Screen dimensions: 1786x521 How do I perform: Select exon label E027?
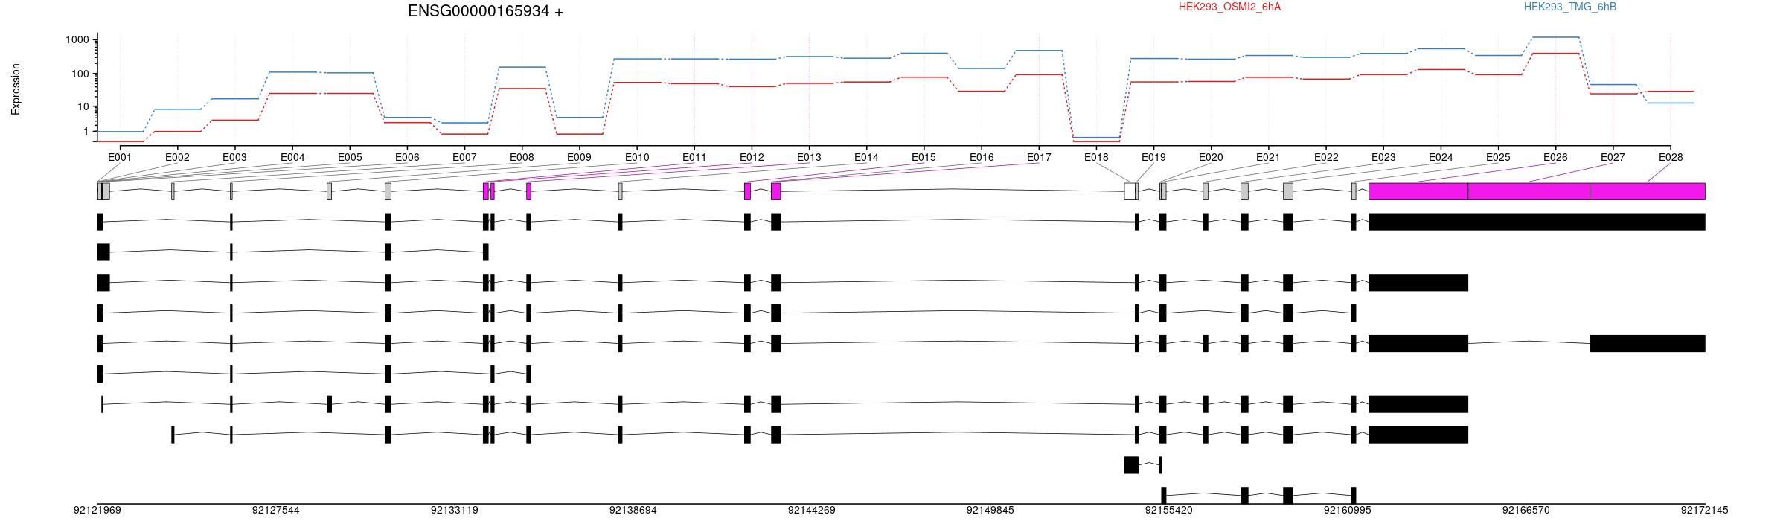pyautogui.click(x=1613, y=157)
